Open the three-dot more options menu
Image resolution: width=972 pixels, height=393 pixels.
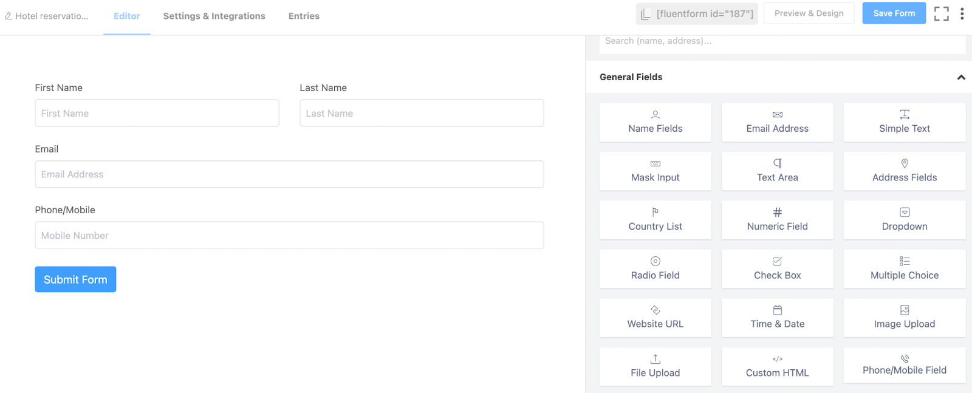tap(962, 13)
